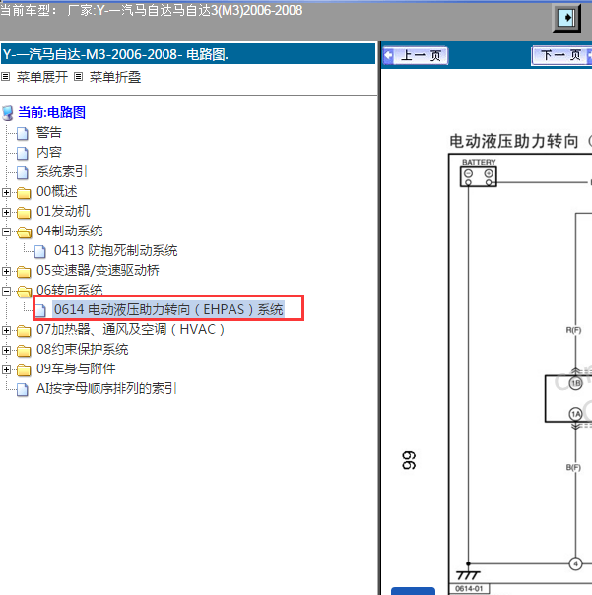Select the 05变速器/变速驱动桥 label
Screen dimensions: 592x595
point(98,271)
